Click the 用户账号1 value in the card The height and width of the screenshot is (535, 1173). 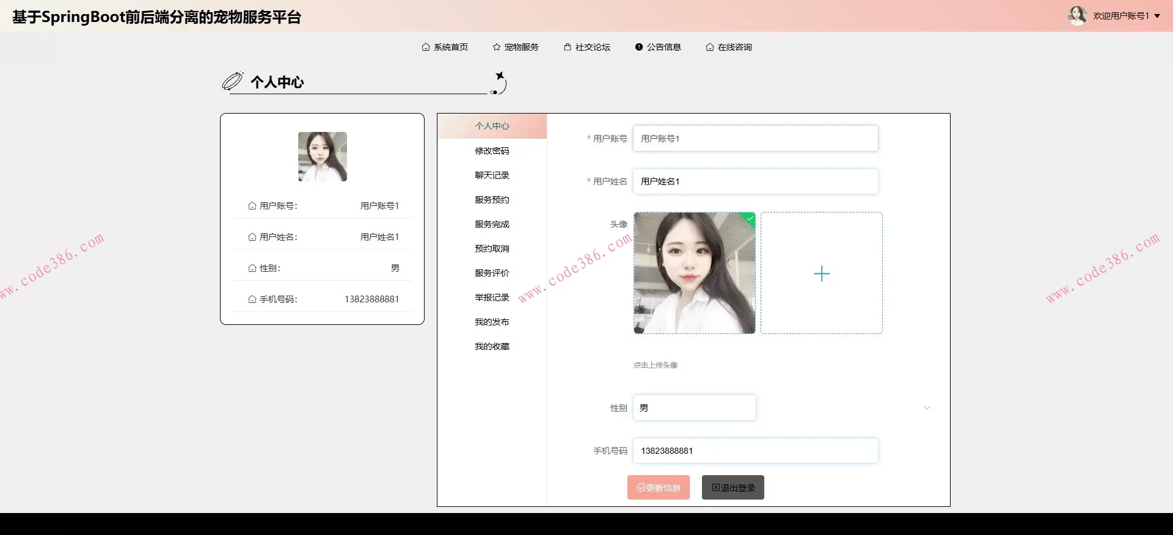379,206
